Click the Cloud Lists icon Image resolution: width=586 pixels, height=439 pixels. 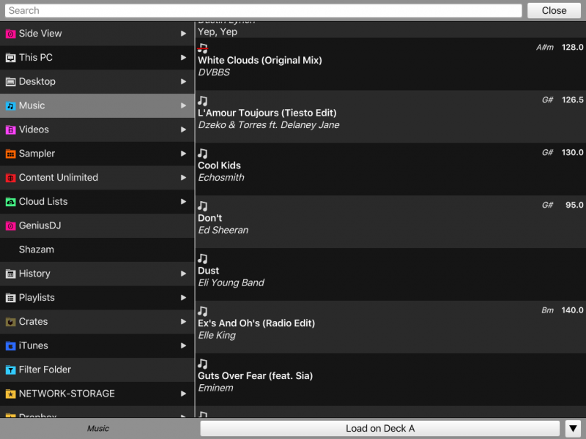coord(11,202)
